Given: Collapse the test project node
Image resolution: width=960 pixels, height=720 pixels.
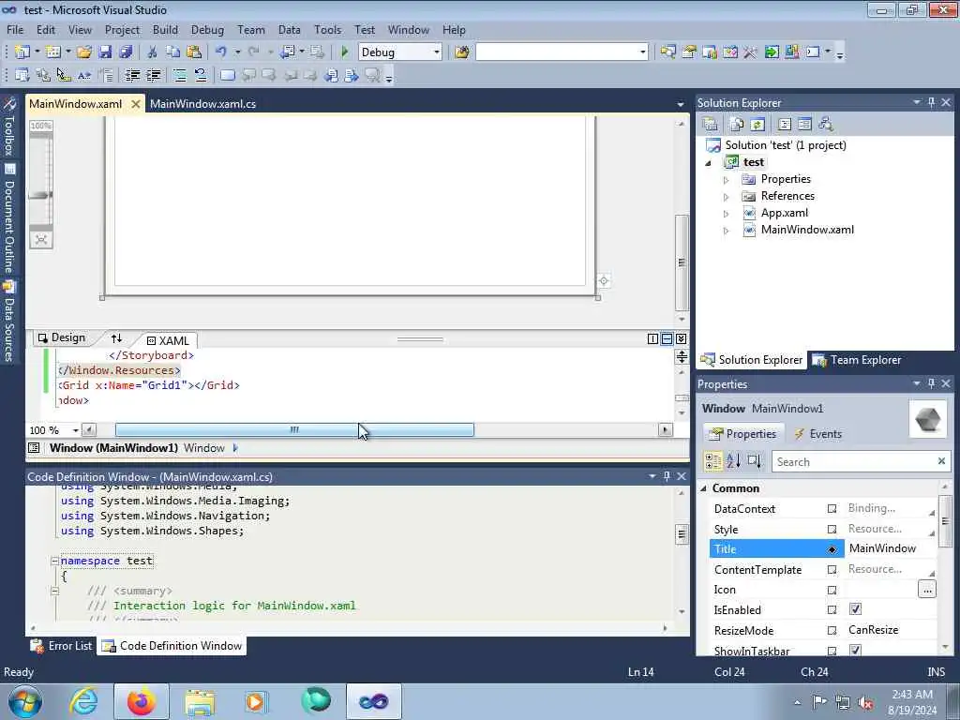Looking at the screenshot, I should [709, 163].
